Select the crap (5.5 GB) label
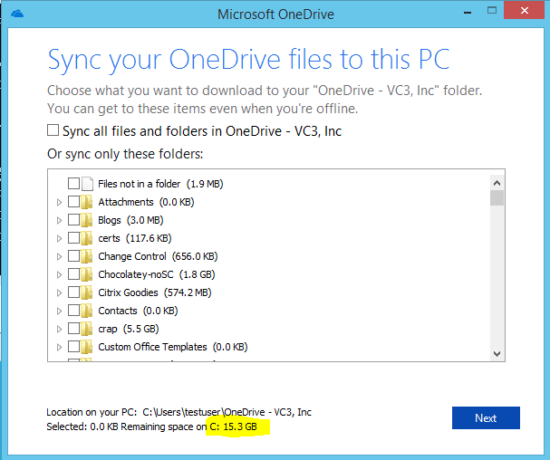This screenshot has height=460, width=550. click(x=129, y=329)
